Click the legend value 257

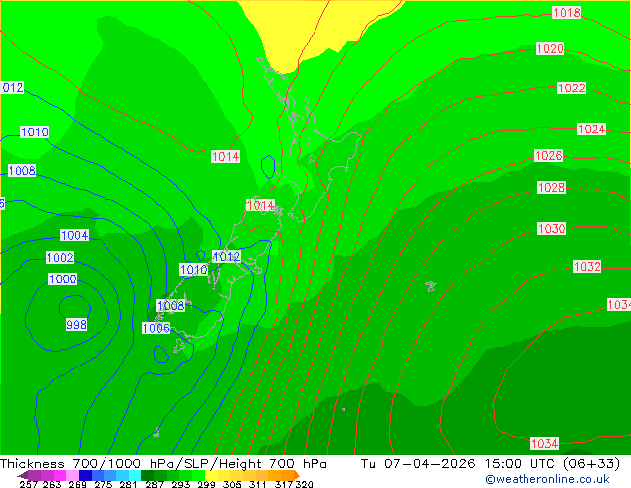point(29,484)
